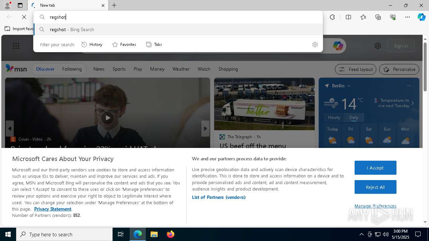Open MSN apps grid launcher

click(x=16, y=46)
